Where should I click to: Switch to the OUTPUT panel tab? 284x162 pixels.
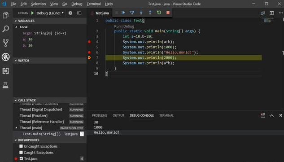point(118,115)
